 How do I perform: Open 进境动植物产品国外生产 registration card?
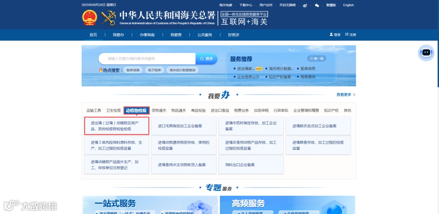[x=117, y=165]
